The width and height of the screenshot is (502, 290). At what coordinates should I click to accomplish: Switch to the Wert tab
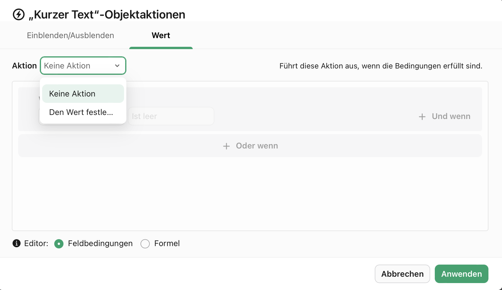(x=161, y=35)
